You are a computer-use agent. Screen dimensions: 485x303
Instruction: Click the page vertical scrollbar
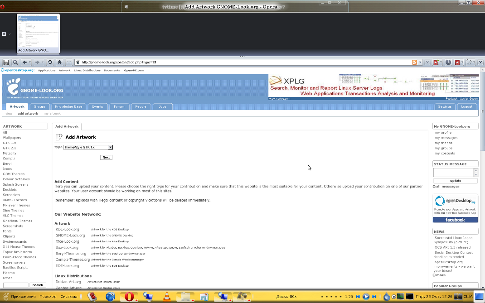[x=482, y=179]
